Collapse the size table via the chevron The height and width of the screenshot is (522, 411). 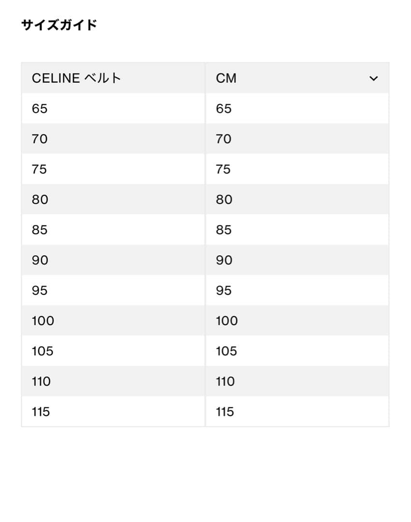tap(373, 77)
